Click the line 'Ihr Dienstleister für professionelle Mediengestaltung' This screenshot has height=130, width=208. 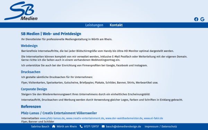[x=67, y=39]
